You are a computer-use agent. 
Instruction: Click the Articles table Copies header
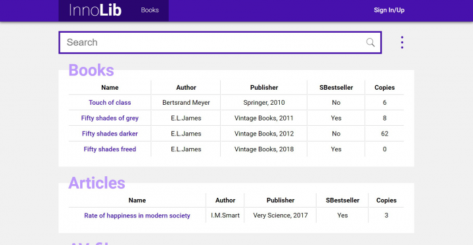(386, 200)
